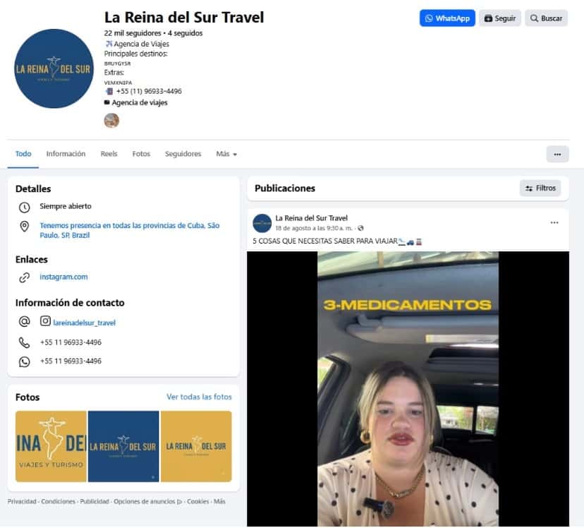Image resolution: width=584 pixels, height=528 pixels.
Task: Click the Agencia de viajes category label
Action: (139, 102)
